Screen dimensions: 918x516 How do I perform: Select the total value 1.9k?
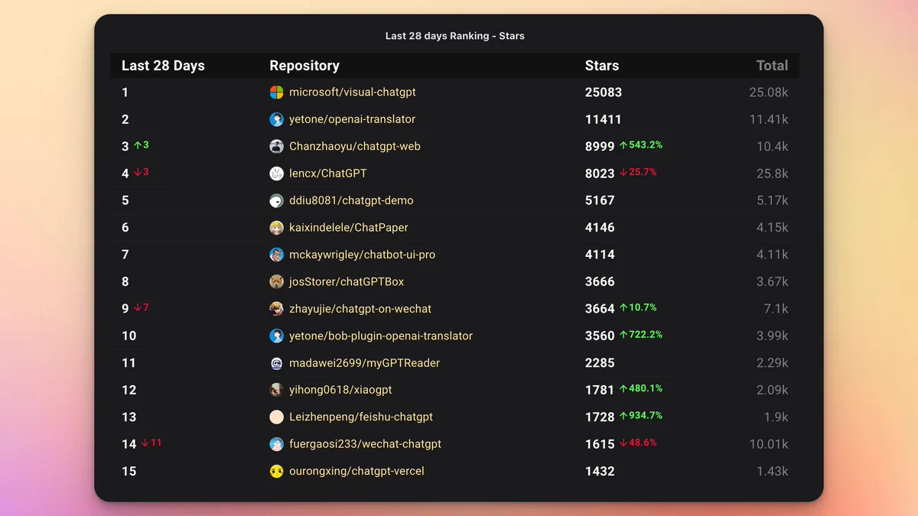tap(776, 417)
